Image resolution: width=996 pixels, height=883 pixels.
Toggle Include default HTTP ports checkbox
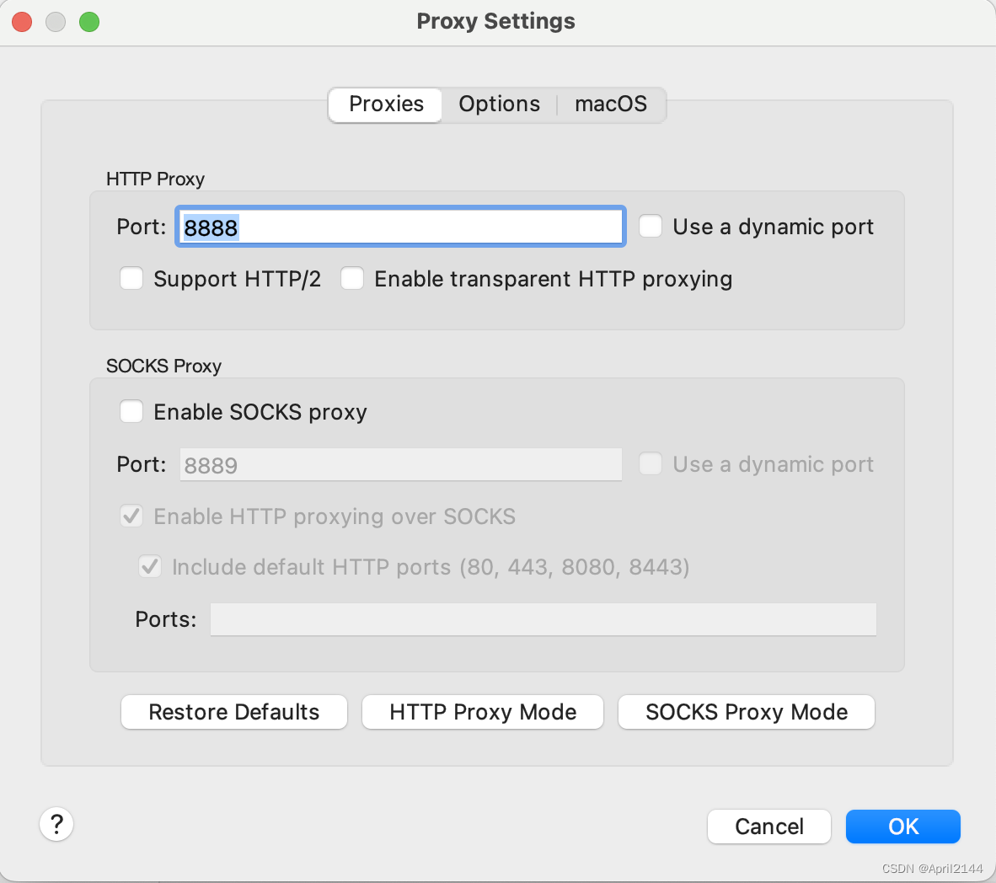(150, 566)
